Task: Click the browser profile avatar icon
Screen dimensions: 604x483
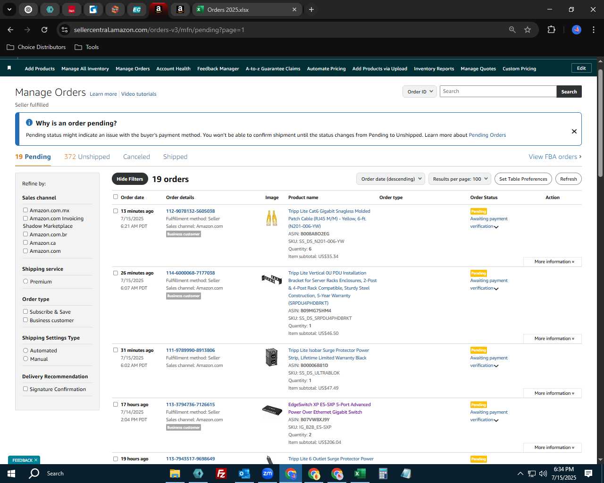Action: [x=577, y=30]
